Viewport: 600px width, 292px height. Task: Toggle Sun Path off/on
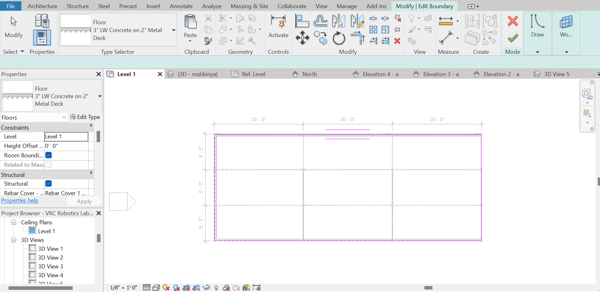(x=166, y=288)
